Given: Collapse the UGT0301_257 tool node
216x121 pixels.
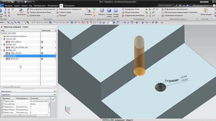Looking at the screenshot, I should tap(1, 50).
